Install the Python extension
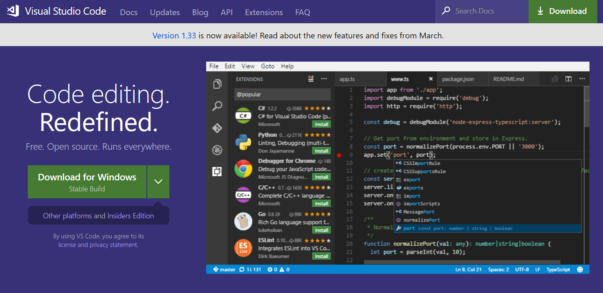The width and height of the screenshot is (603, 293). (x=322, y=151)
